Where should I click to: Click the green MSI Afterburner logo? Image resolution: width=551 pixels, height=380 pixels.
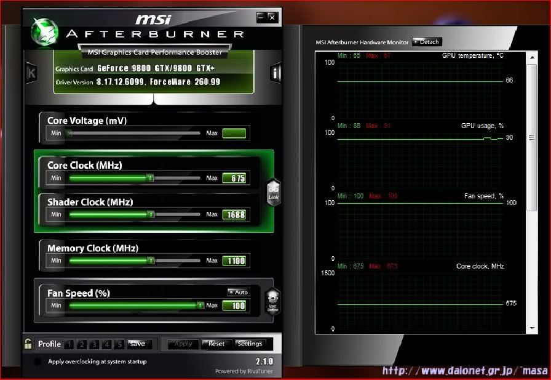pos(44,32)
